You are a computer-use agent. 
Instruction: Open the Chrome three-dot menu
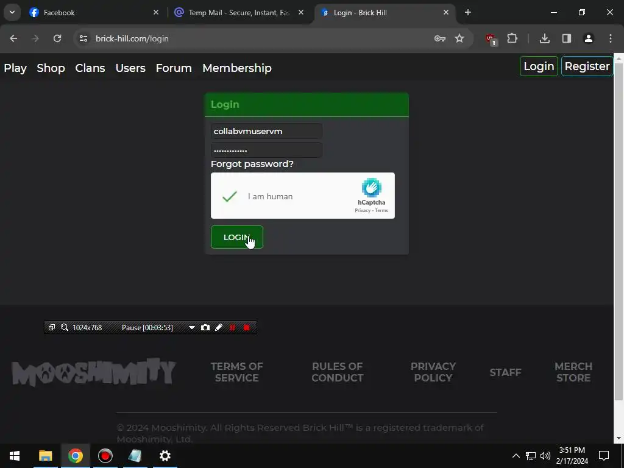point(611,38)
